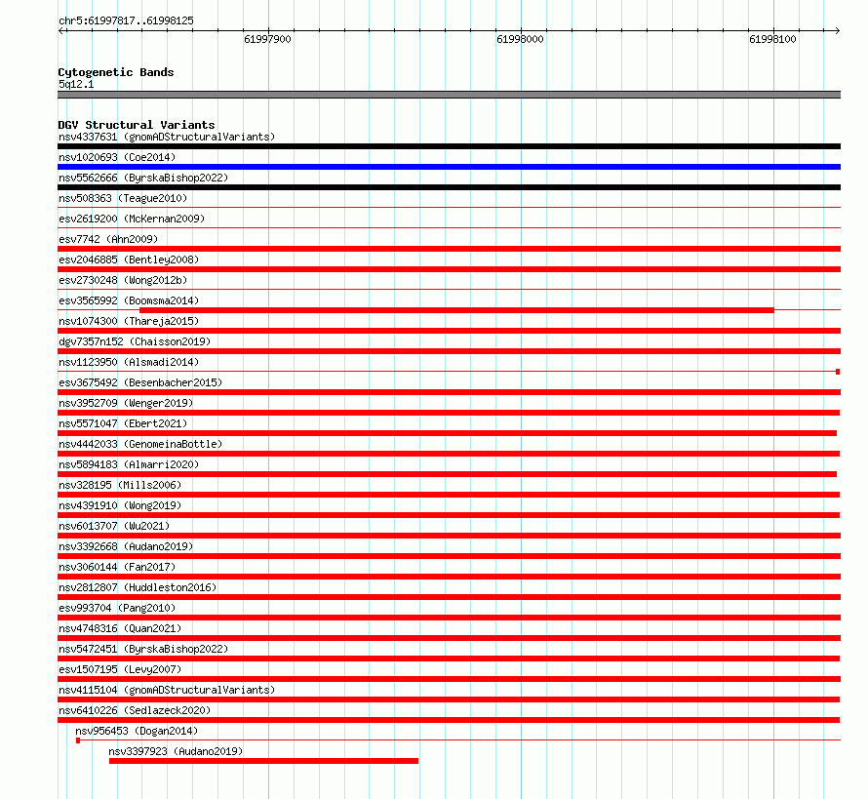Open the nsv5472451 (ByrskaBishop2022) variant
This screenshot has height=799, width=868.
pyautogui.click(x=143, y=649)
